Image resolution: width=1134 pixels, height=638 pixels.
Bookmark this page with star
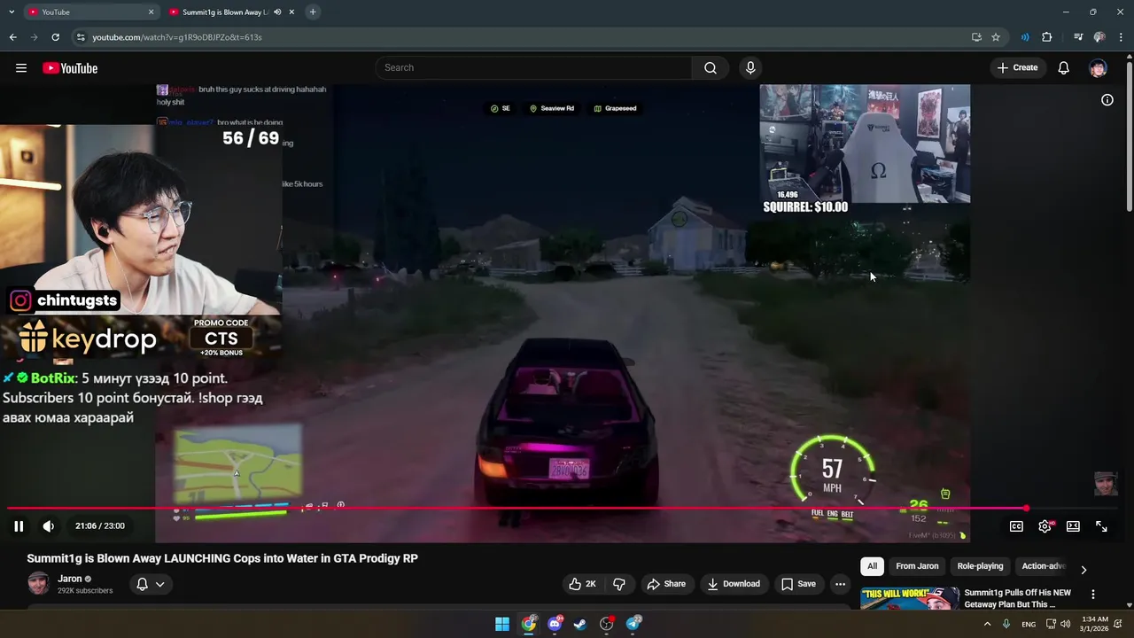[996, 37]
